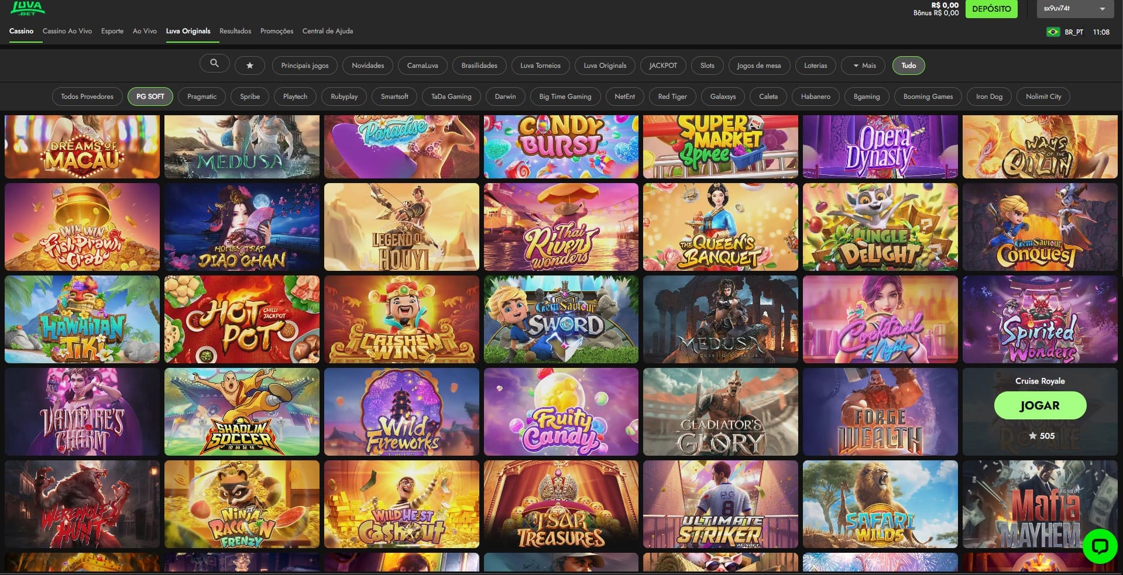Open the Dreams of Macau game
The image size is (1123, 575).
[82, 146]
